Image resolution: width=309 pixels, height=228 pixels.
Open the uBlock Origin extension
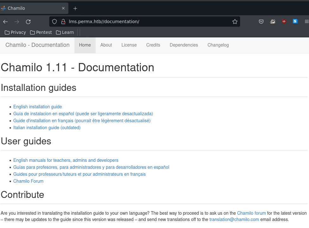(284, 22)
